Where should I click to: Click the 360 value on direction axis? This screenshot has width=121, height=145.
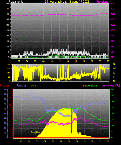pos(9,65)
